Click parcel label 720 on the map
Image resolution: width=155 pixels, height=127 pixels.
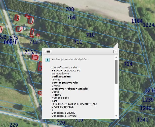(61, 123)
